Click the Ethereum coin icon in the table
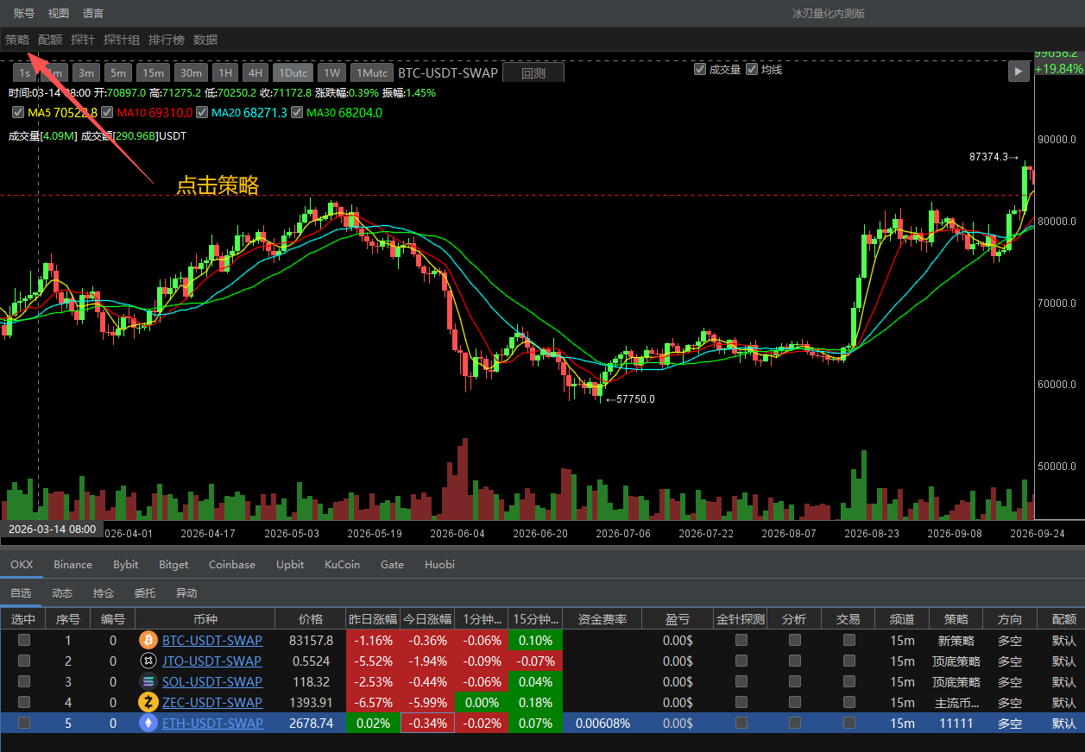The image size is (1085, 752). (148, 724)
